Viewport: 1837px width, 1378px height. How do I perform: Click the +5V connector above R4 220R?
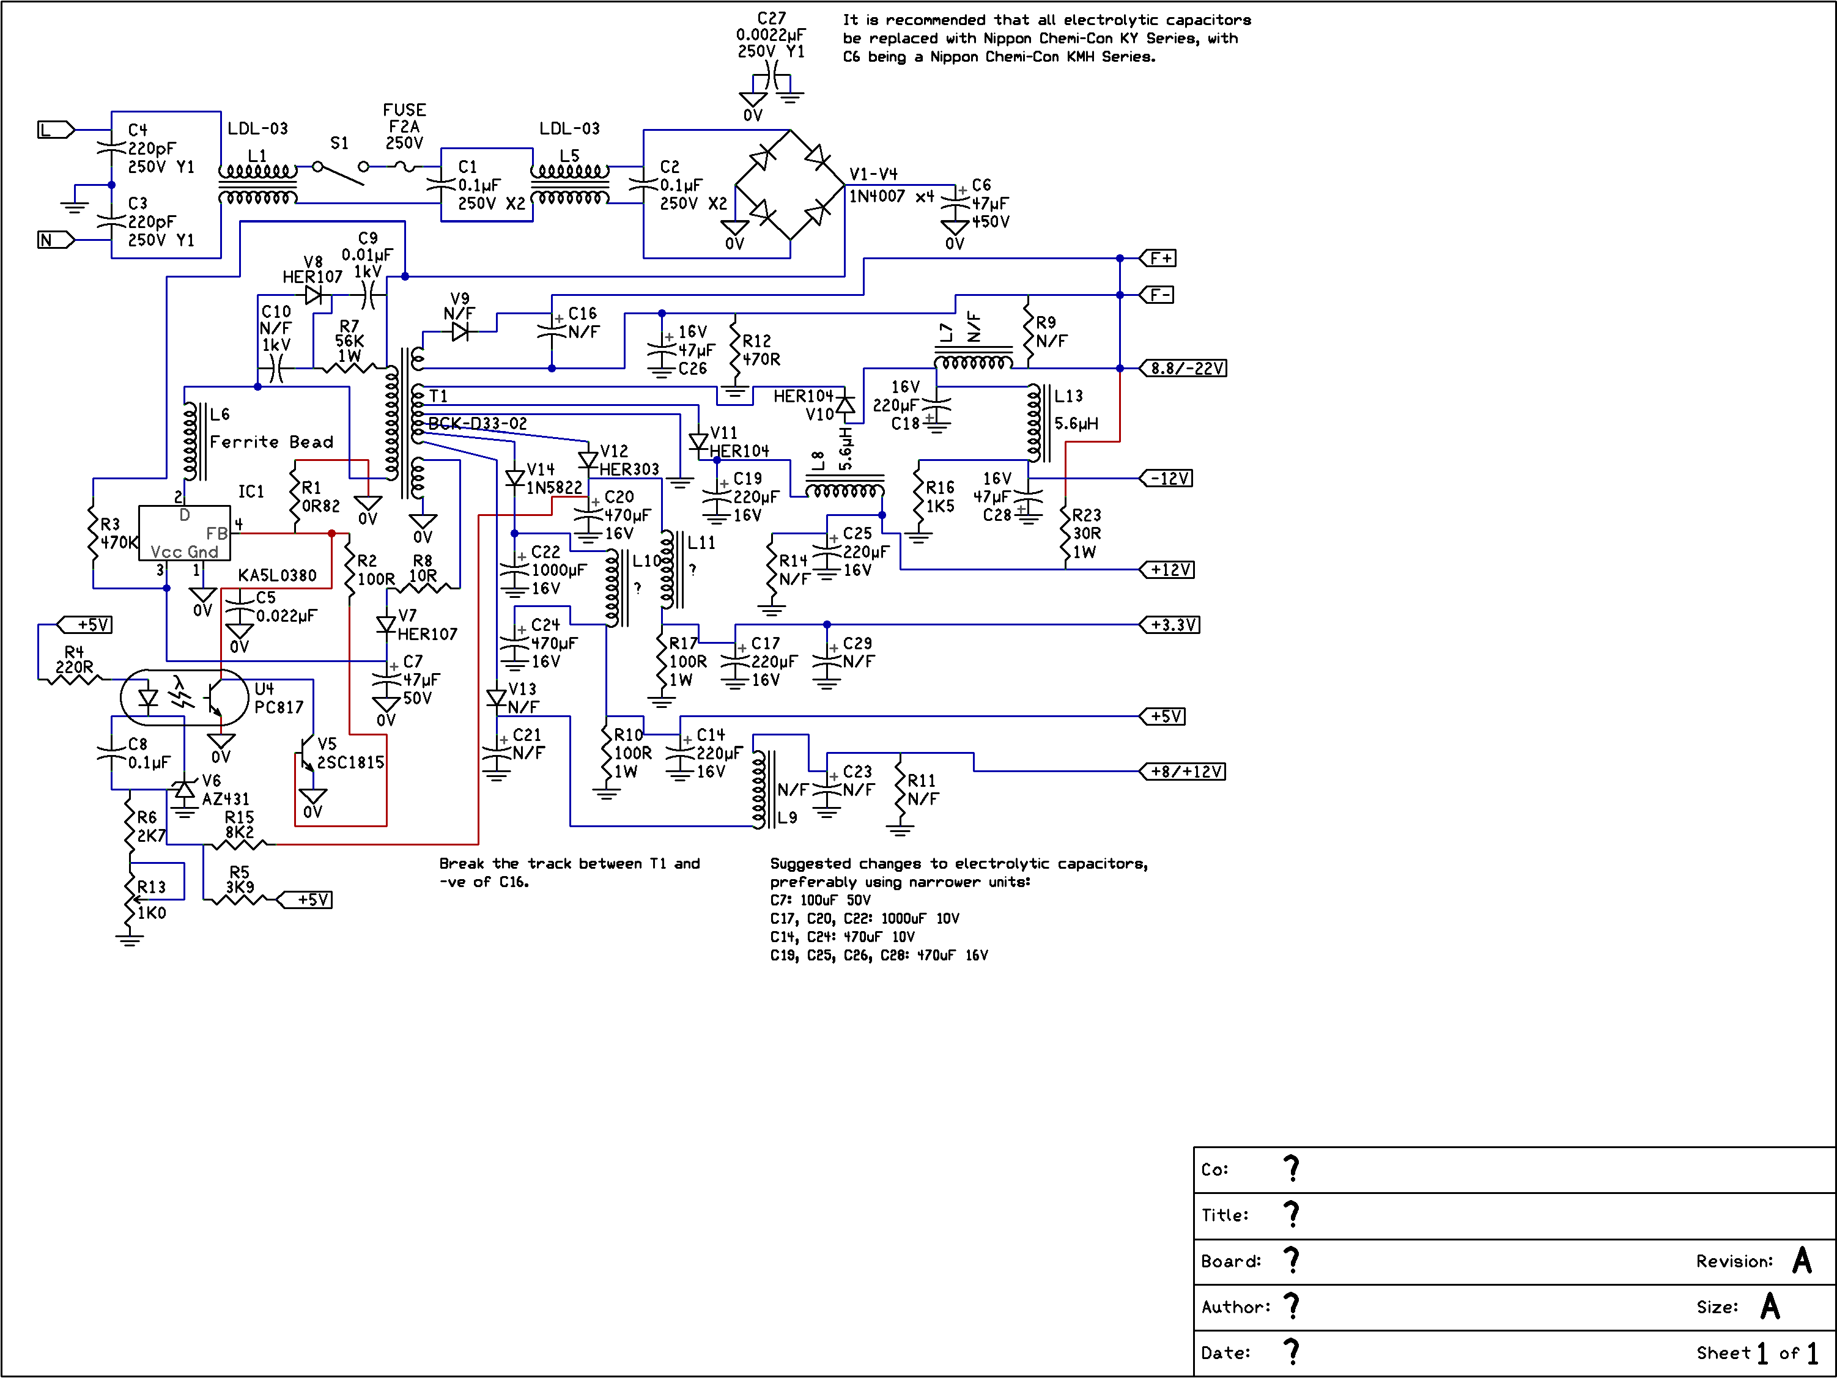84,625
